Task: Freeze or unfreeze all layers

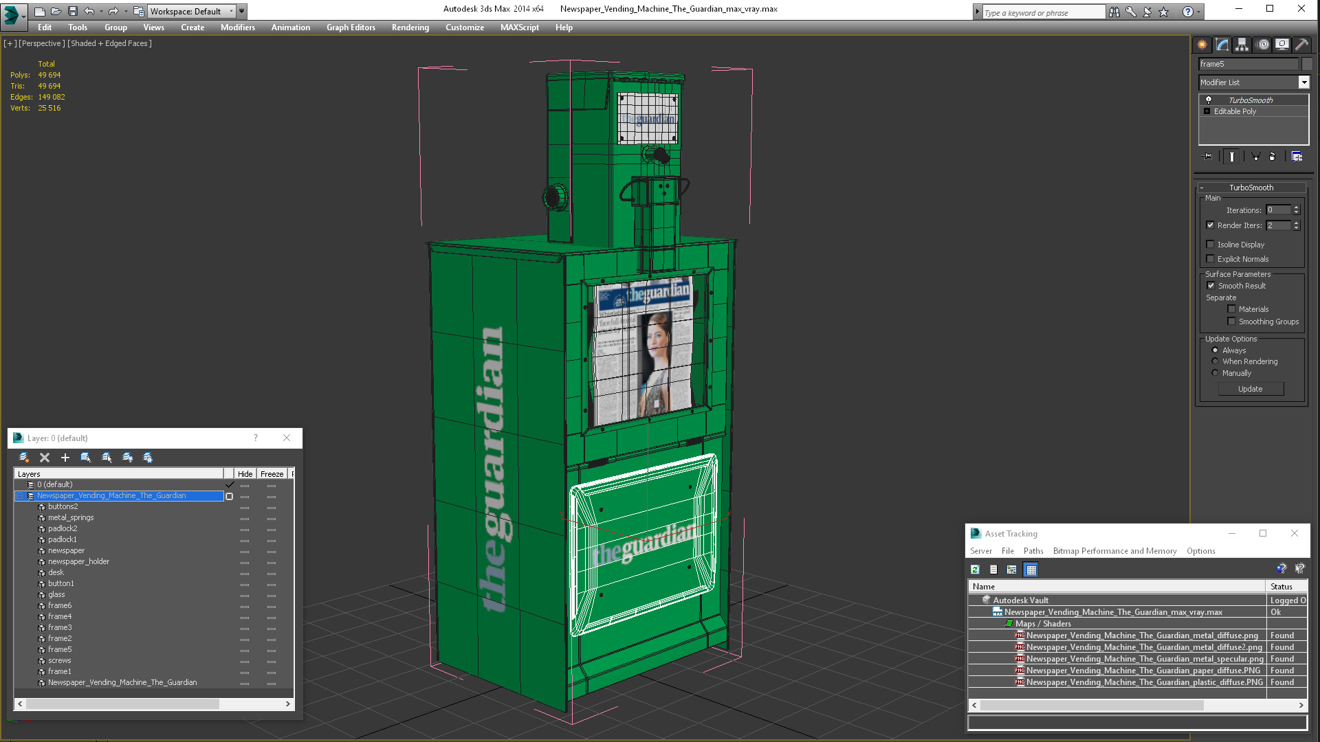Action: point(148,458)
